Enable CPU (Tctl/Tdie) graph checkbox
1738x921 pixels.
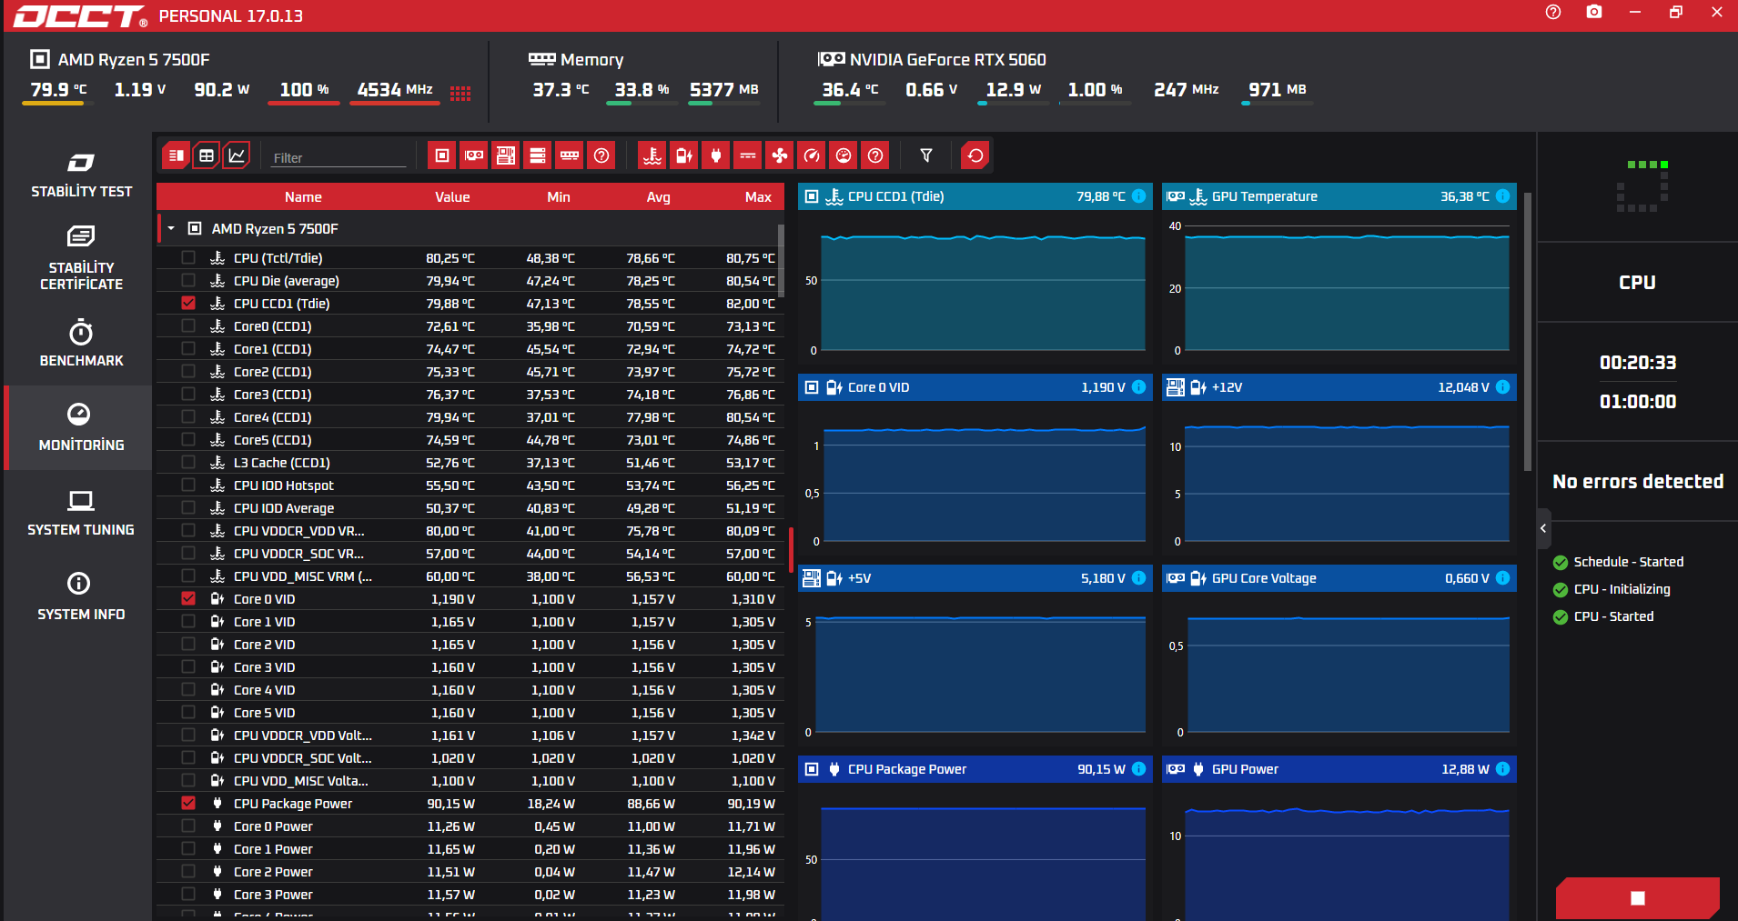(188, 257)
